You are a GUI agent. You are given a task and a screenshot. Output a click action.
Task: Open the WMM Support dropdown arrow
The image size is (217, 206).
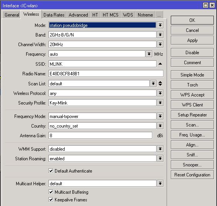pyautogui.click(x=160, y=149)
